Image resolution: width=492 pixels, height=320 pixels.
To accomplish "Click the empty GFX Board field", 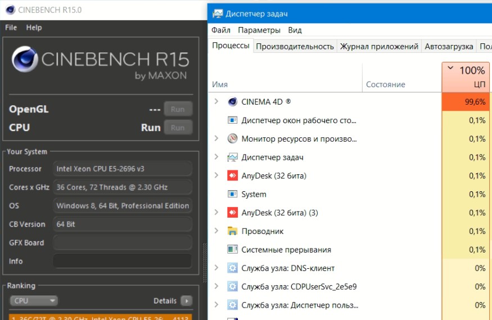I will tap(123, 243).
